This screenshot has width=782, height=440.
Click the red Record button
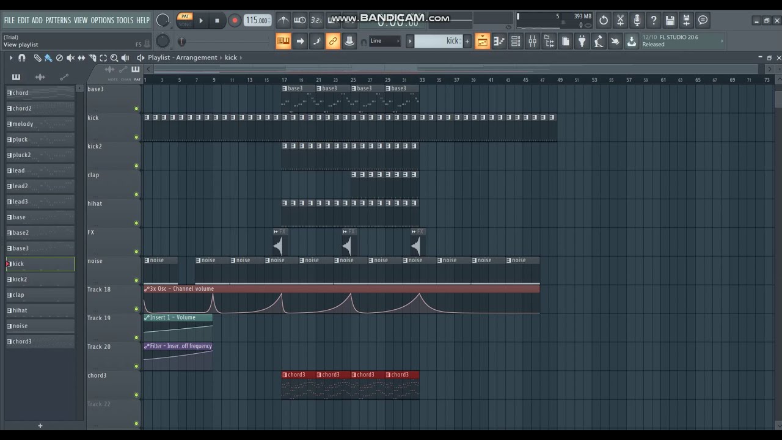pos(234,20)
